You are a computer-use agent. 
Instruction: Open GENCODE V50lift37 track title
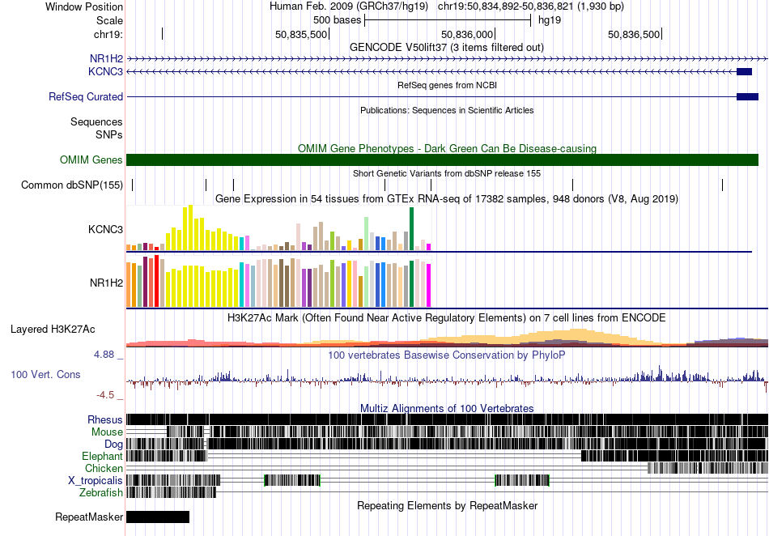447,48
